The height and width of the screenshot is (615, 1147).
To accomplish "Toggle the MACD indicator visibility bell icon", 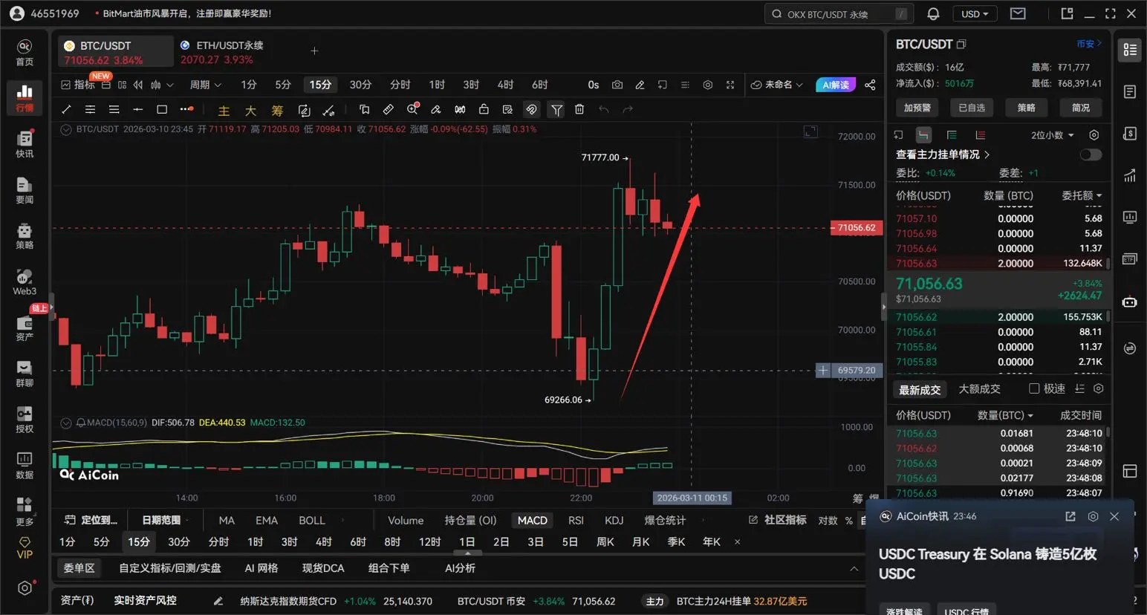I will tap(81, 423).
